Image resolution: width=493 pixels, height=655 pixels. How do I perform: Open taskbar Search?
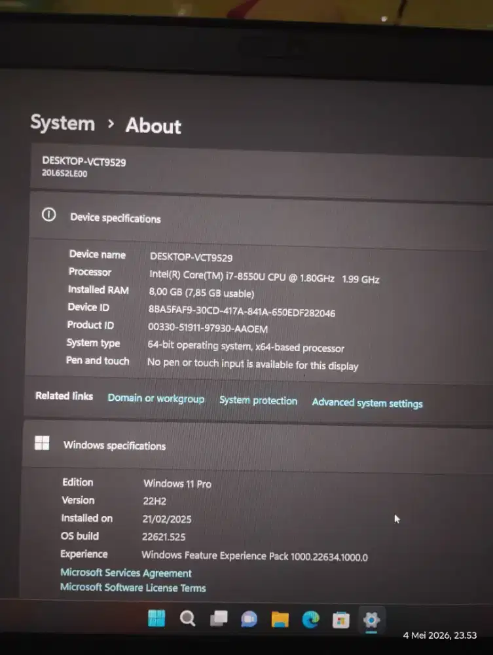pyautogui.click(x=187, y=619)
